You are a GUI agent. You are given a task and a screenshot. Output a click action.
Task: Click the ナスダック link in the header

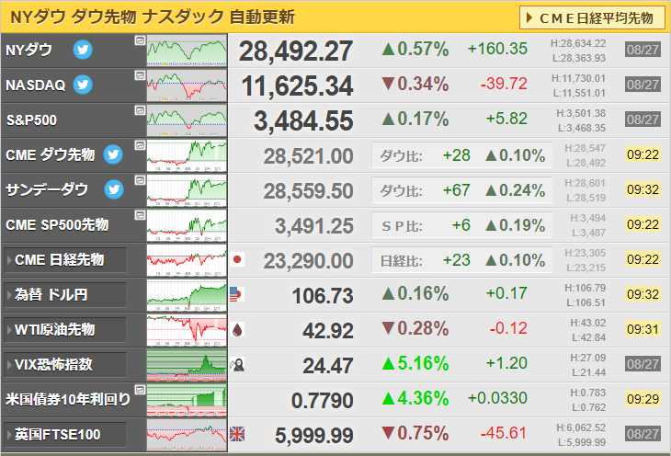(183, 17)
